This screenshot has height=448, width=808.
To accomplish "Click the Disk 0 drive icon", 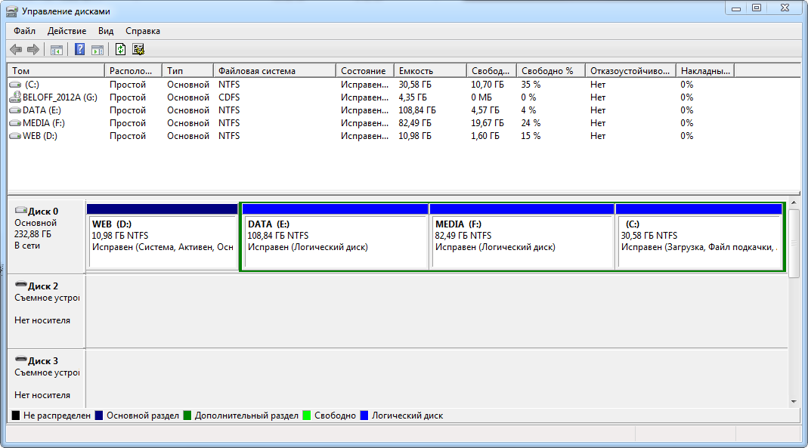I will 21,210.
